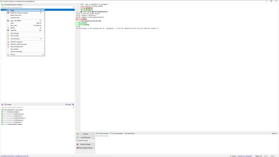Select Skip worktree option

coord(26,49)
